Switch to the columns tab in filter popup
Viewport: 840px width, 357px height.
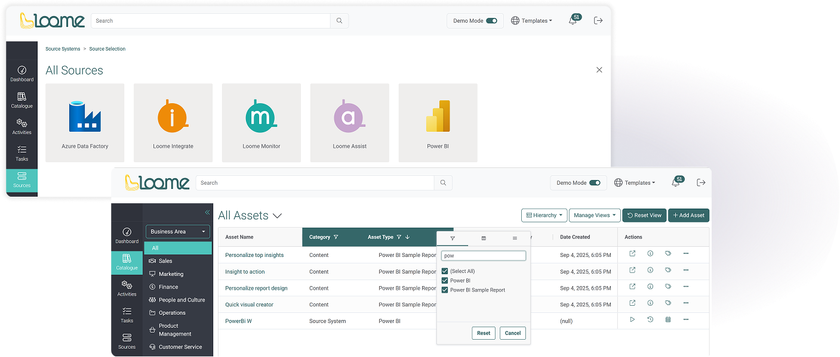pyautogui.click(x=484, y=238)
